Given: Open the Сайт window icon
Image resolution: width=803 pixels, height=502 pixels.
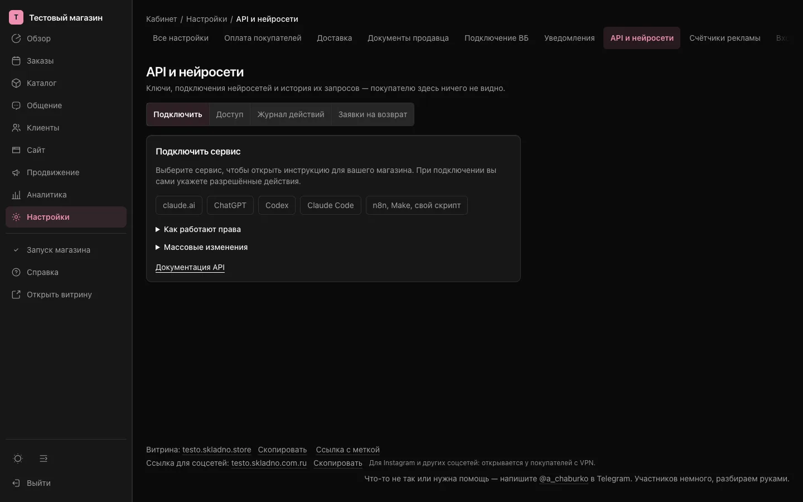Looking at the screenshot, I should click(x=16, y=150).
